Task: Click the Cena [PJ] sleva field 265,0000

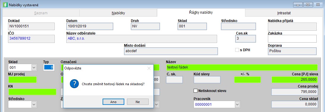Action: tap(295, 80)
